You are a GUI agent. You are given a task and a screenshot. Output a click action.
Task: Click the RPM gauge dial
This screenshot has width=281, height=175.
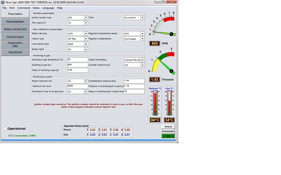(x=162, y=25)
